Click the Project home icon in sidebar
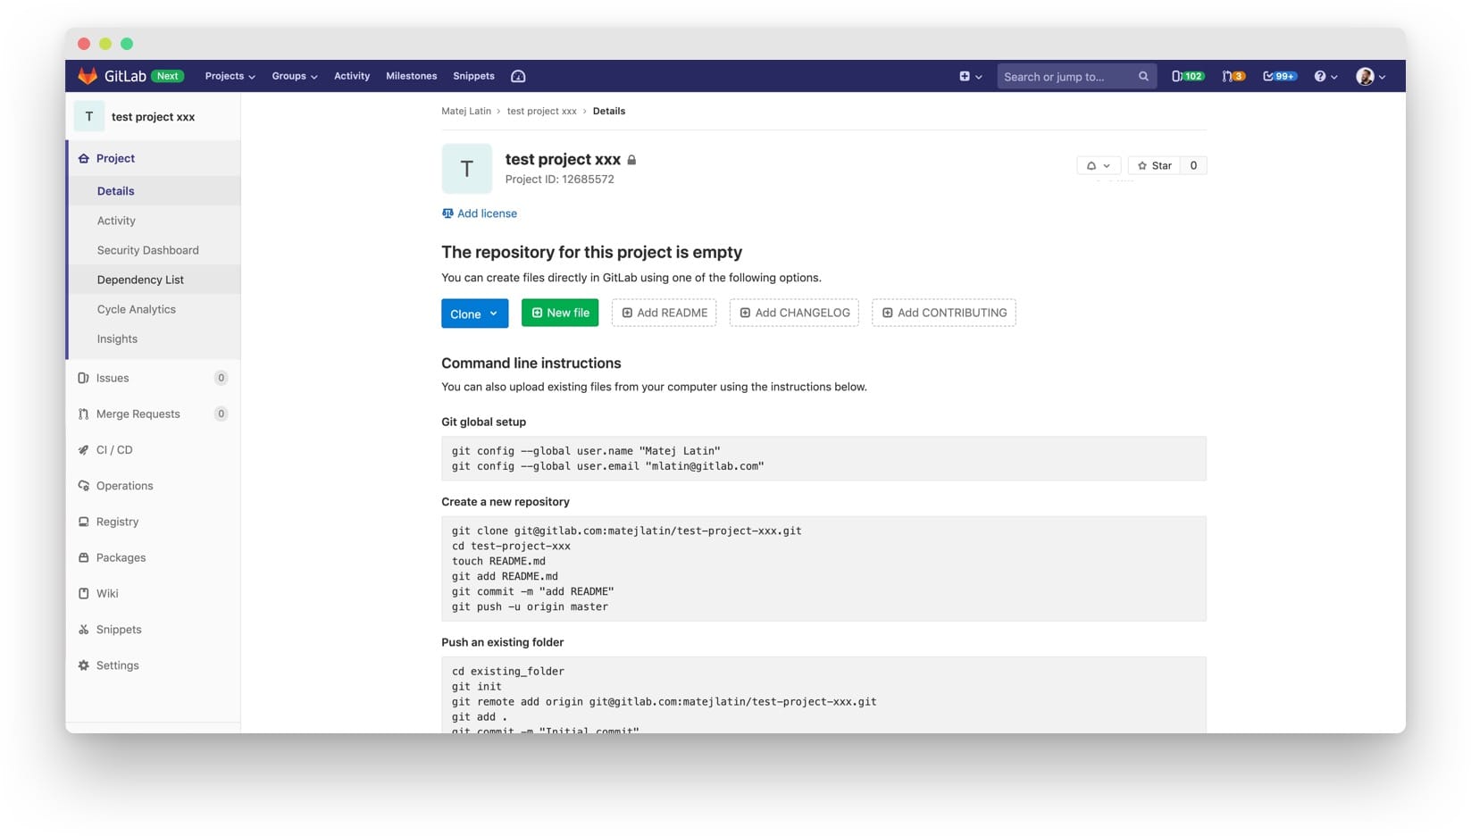 point(83,158)
